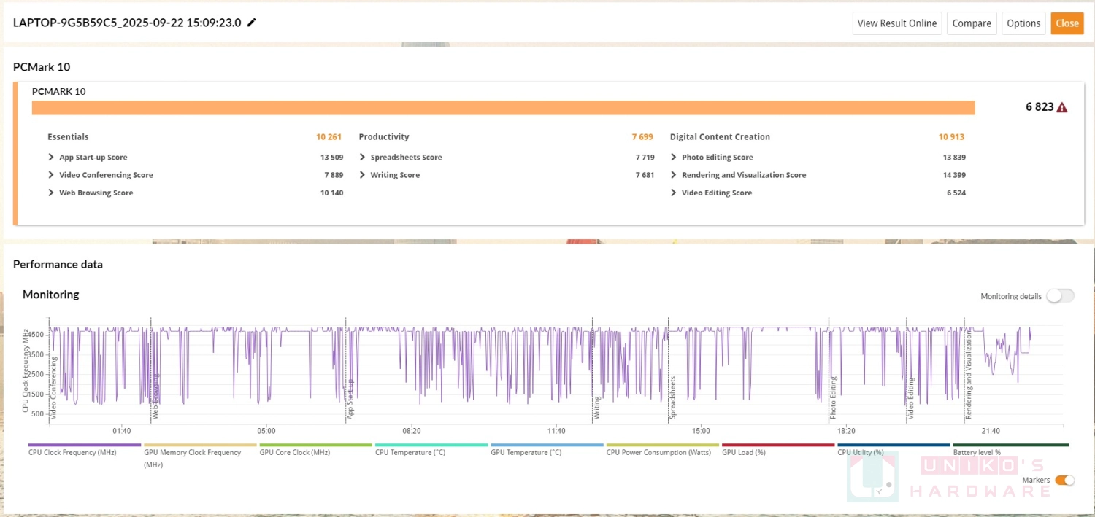Click the Digital Content Creation heading
The image size is (1095, 517).
pyautogui.click(x=720, y=137)
